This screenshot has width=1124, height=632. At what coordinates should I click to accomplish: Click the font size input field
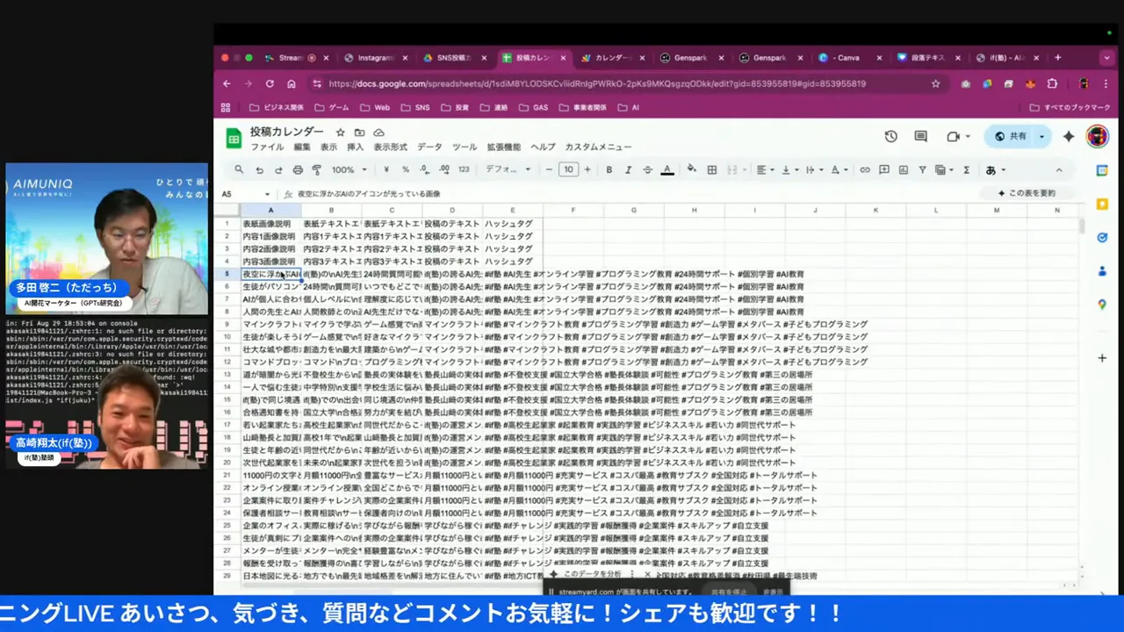pos(568,170)
